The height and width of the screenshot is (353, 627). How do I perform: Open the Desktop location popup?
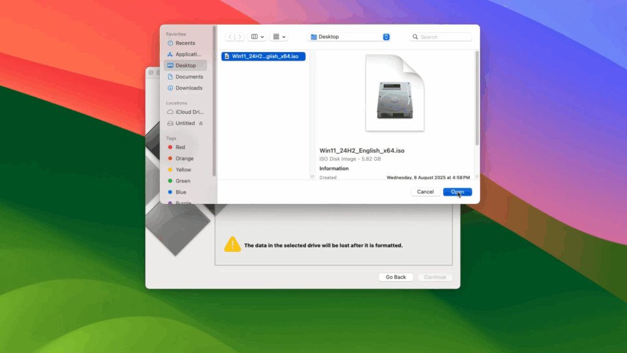coord(348,36)
